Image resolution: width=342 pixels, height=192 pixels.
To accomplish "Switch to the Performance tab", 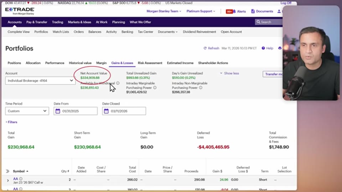I will (x=55, y=63).
